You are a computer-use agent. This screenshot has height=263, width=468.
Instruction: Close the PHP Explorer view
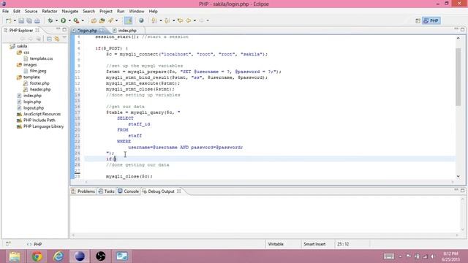[37, 30]
